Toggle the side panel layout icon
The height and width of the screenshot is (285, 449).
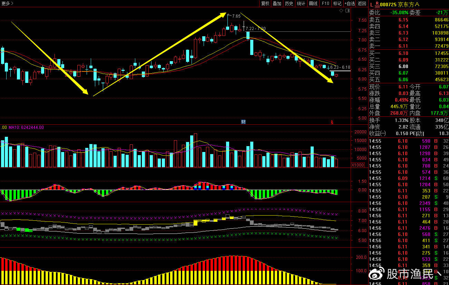[347, 11]
